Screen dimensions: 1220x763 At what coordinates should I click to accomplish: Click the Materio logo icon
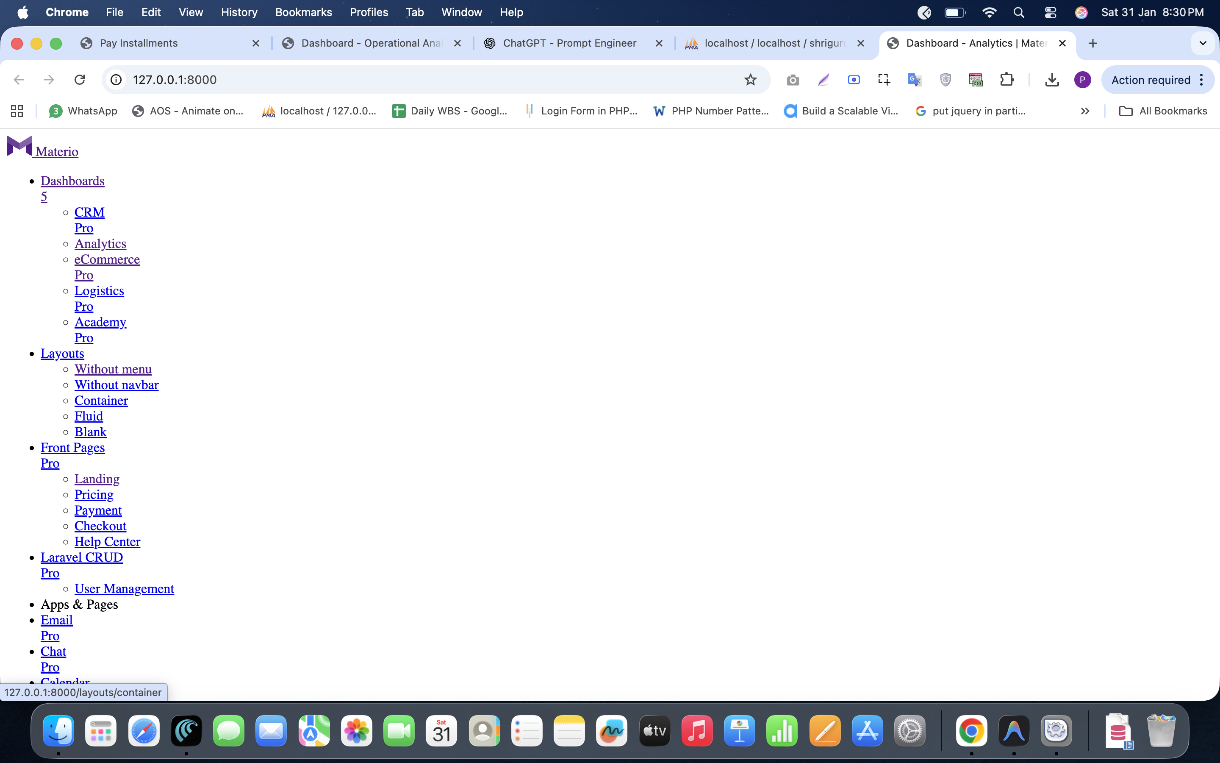(19, 146)
